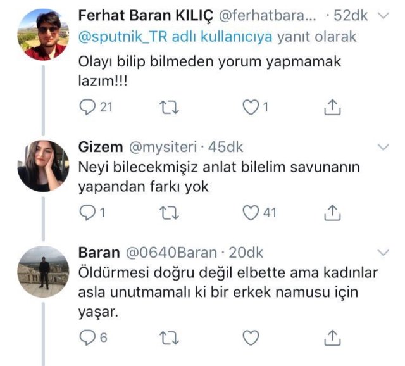
Task: Click Gizem's avatar photo
Action: click(x=42, y=166)
